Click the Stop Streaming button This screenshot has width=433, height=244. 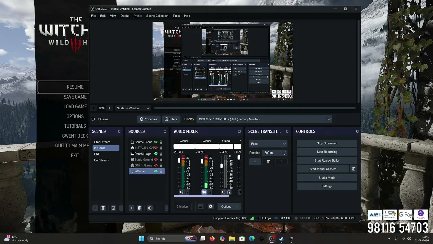click(327, 143)
